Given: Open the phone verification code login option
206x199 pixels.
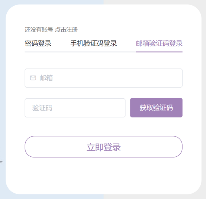Looking at the screenshot, I should (94, 43).
